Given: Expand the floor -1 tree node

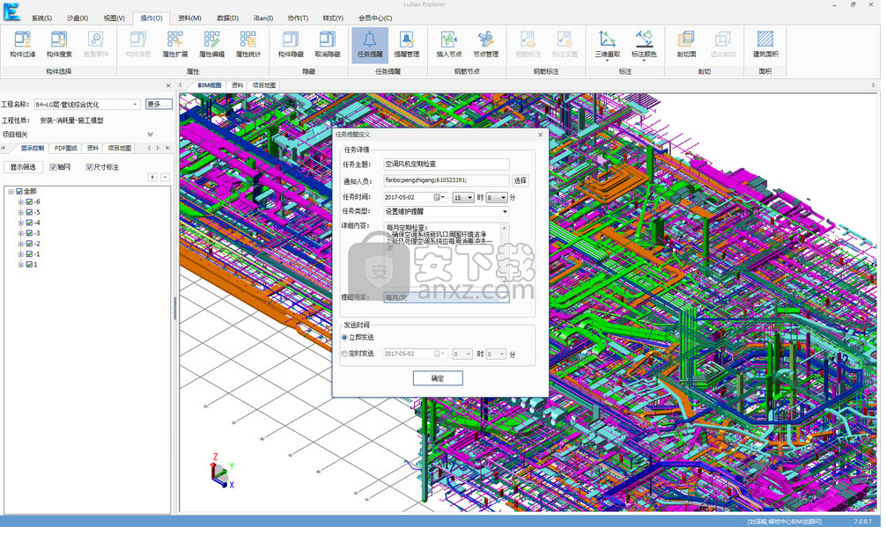Looking at the screenshot, I should tap(21, 254).
